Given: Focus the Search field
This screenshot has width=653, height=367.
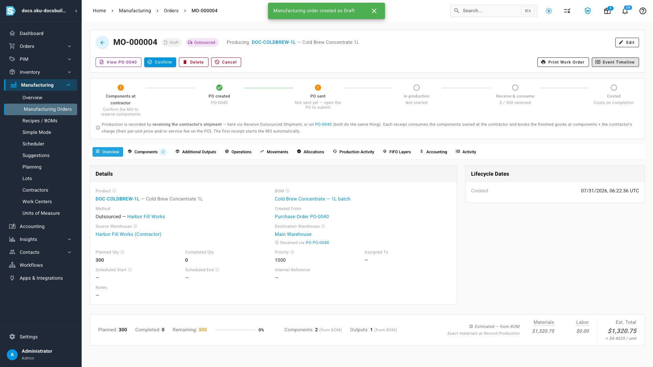Looking at the screenshot, I should click(494, 11).
